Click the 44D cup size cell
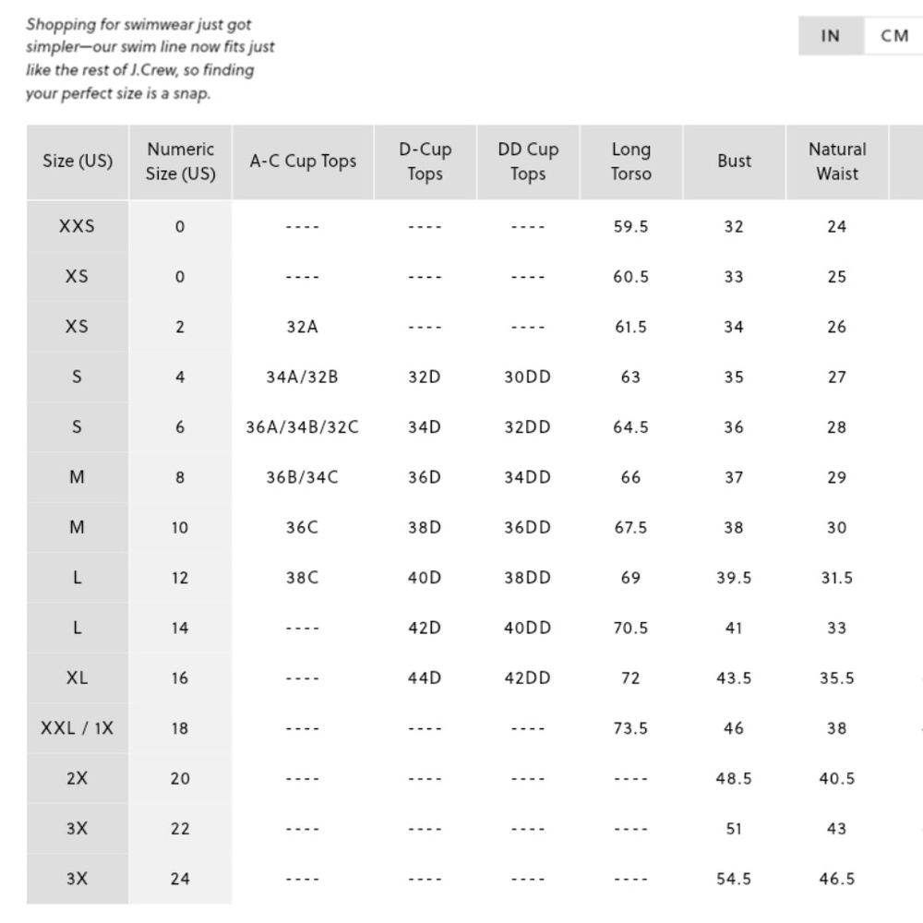Viewport: 923px width, 923px height. [x=425, y=678]
